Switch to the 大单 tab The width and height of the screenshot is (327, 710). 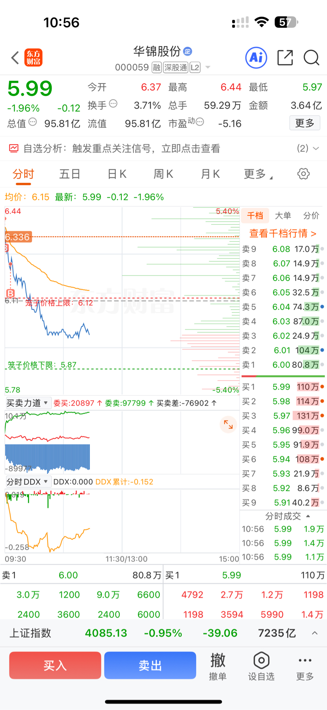[x=283, y=215]
